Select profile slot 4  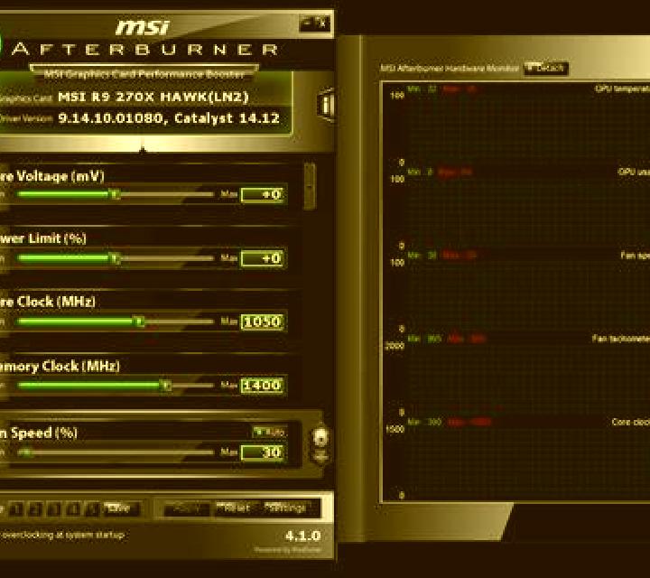(x=73, y=508)
